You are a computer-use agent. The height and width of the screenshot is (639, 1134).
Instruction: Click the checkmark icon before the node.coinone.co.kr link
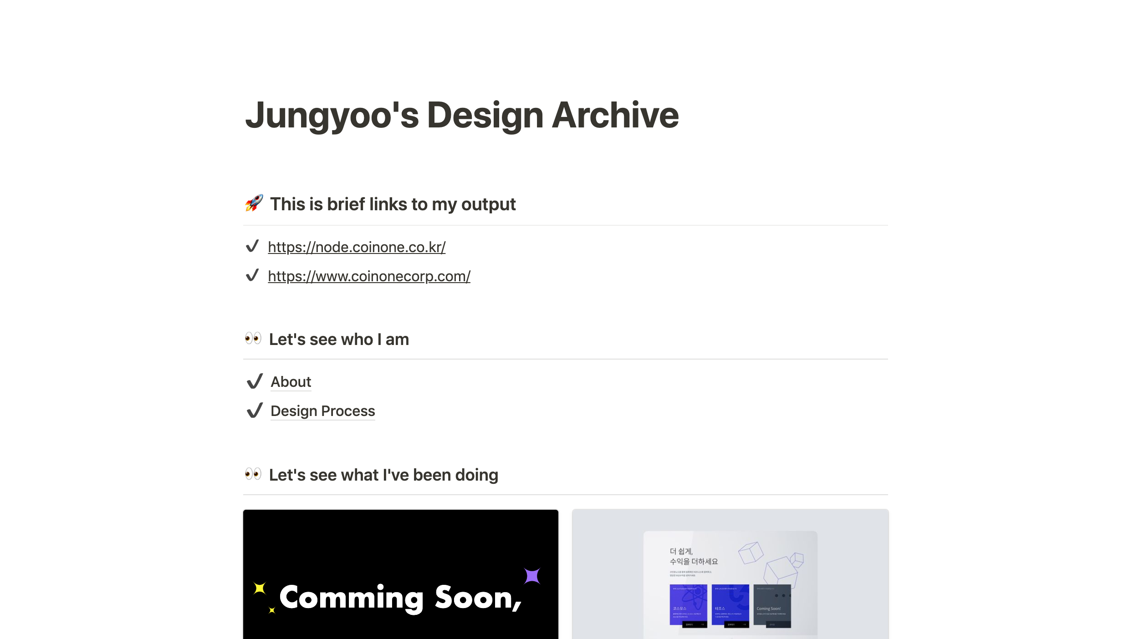(x=252, y=246)
